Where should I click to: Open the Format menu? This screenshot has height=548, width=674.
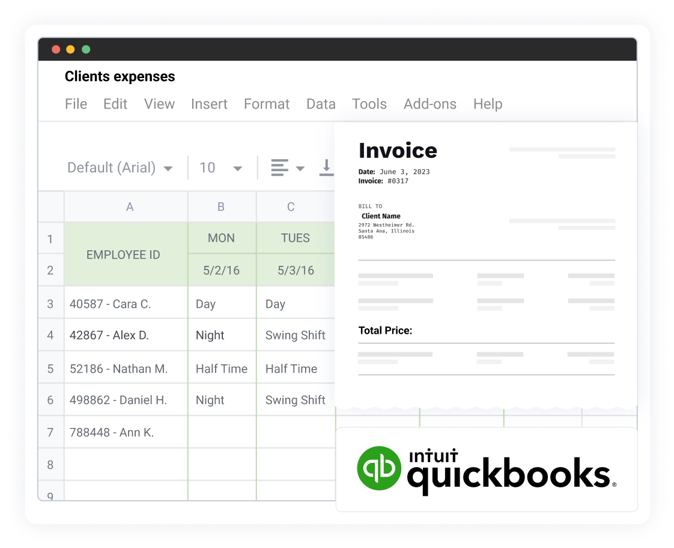tap(267, 104)
